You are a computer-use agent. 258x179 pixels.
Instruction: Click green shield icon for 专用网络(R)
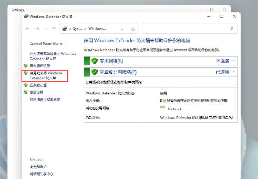click(x=94, y=61)
